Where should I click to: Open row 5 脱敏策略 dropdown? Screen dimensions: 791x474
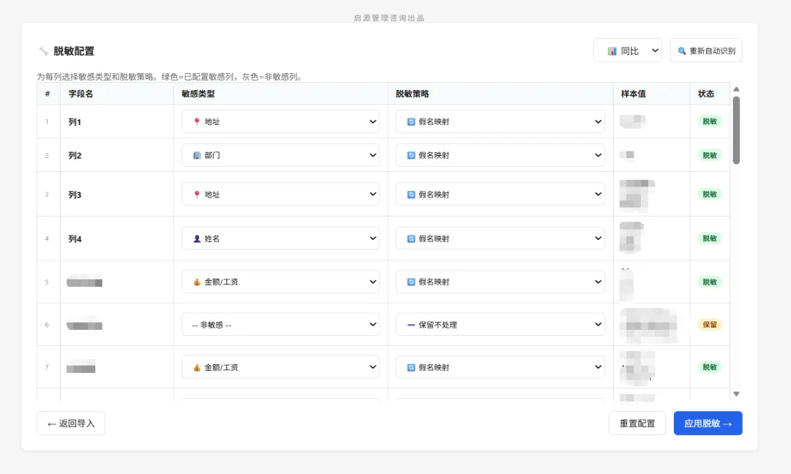tap(500, 282)
